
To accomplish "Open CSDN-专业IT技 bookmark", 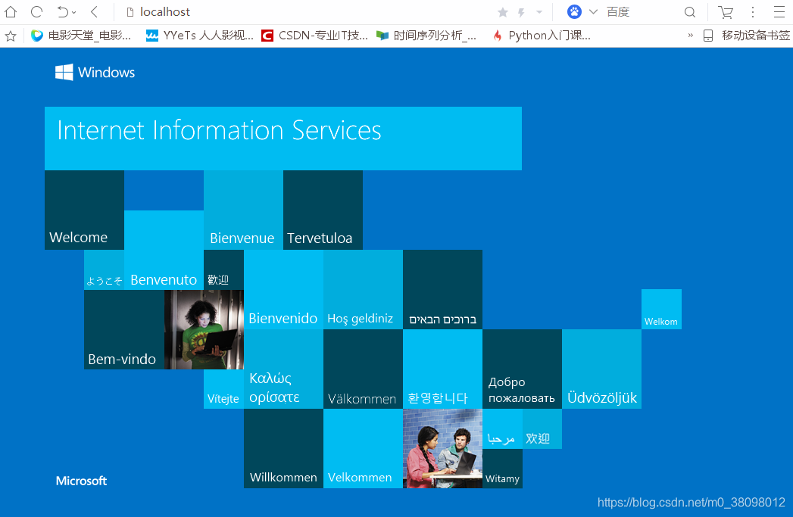I will (x=314, y=36).
